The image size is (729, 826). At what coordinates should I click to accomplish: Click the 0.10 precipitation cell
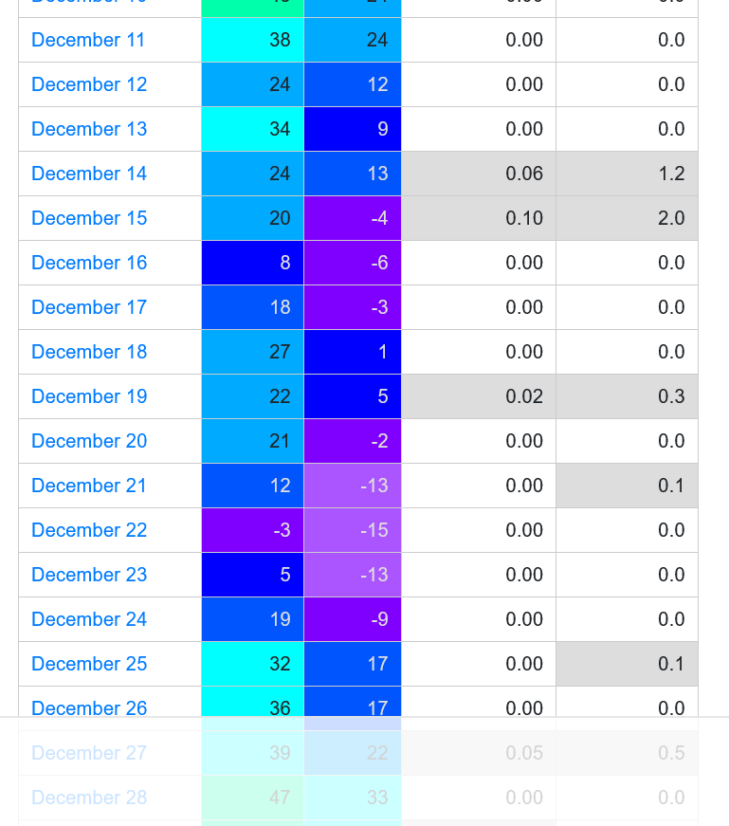479,218
